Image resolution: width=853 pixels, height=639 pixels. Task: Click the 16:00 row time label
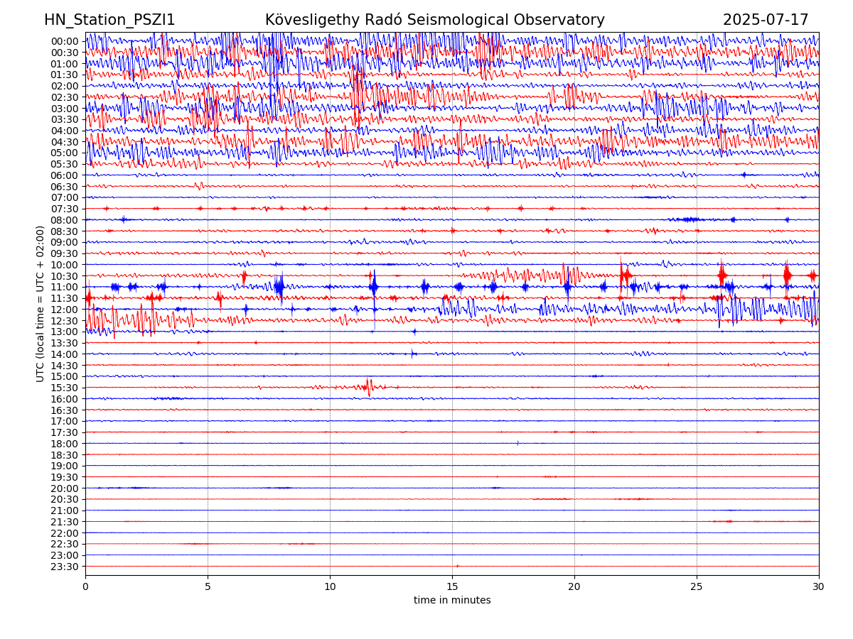(65, 399)
